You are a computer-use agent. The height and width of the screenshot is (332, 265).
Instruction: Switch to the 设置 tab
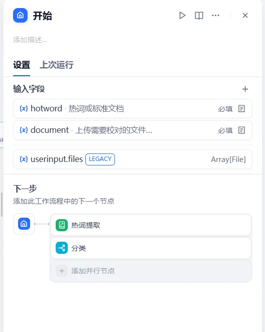[x=22, y=65]
